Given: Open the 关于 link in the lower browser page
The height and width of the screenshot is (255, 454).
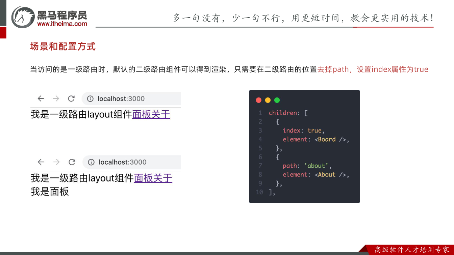Looking at the screenshot, I should (163, 178).
